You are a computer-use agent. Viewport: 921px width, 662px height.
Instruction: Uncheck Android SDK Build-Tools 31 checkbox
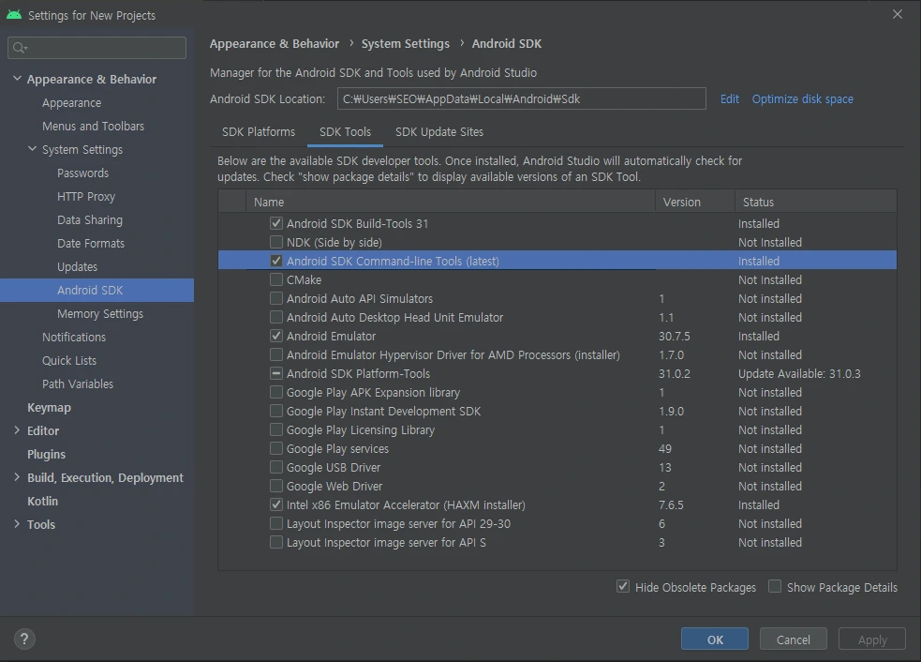pyautogui.click(x=276, y=223)
